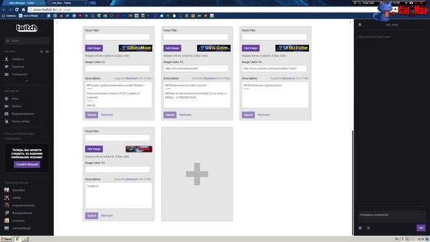Click the Panel Title field of the VK.com panel
430x242 pixels.
pyautogui.click(x=196, y=37)
